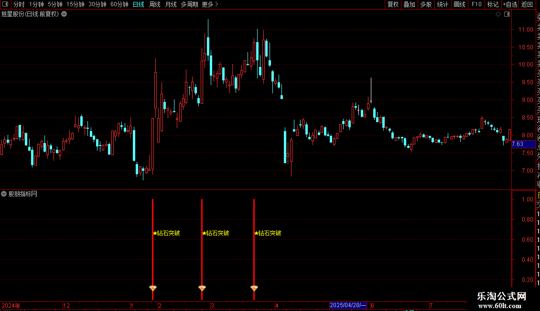Open 多周期 multi-period view
Screen dimensions: 540x311
(189, 4)
